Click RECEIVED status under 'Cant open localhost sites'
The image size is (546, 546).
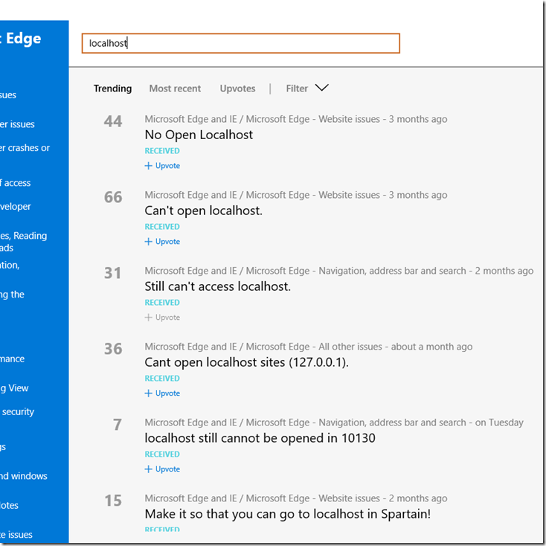(x=162, y=379)
